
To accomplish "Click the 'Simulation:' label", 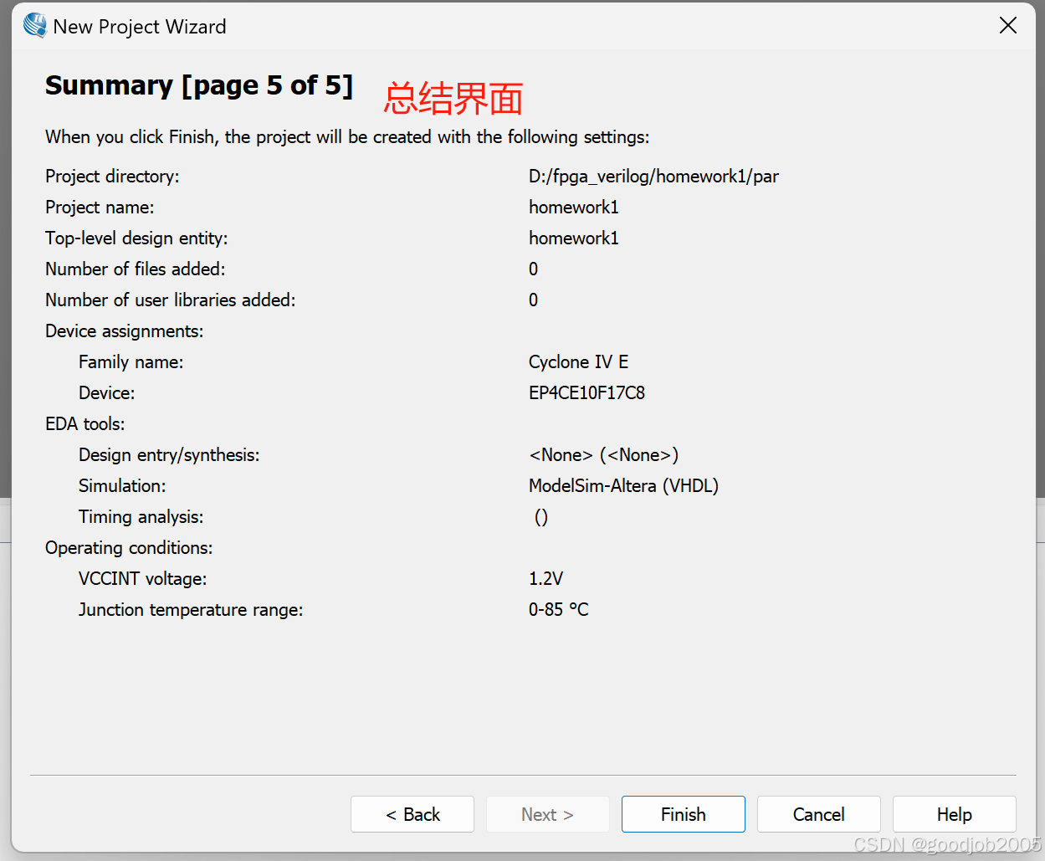I will [122, 486].
